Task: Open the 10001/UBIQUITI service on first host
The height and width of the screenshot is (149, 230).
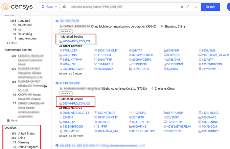Action: coord(108,51)
